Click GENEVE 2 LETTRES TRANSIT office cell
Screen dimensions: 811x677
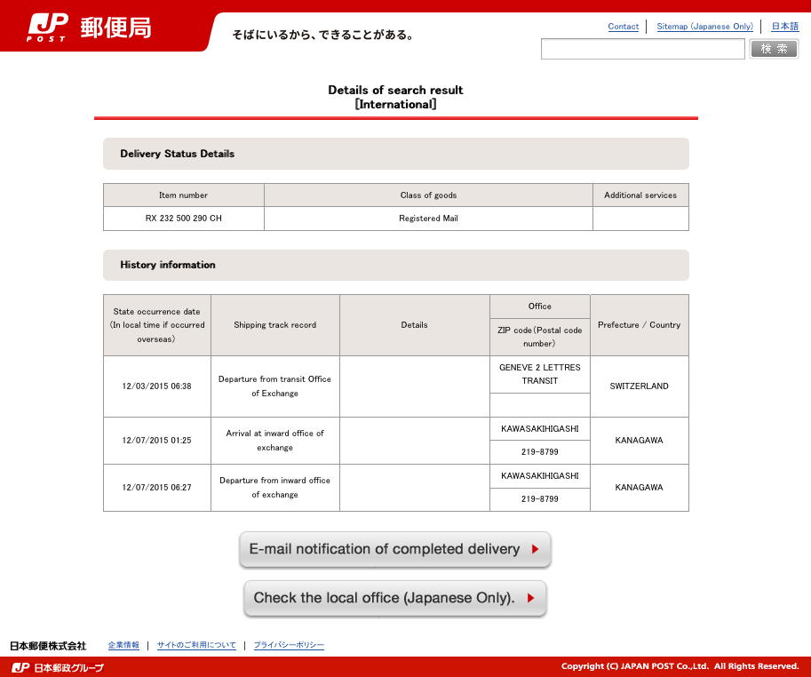(539, 374)
